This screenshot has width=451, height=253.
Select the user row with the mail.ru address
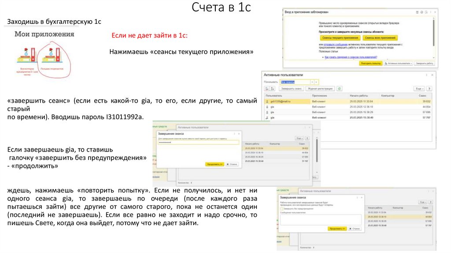[348, 101]
